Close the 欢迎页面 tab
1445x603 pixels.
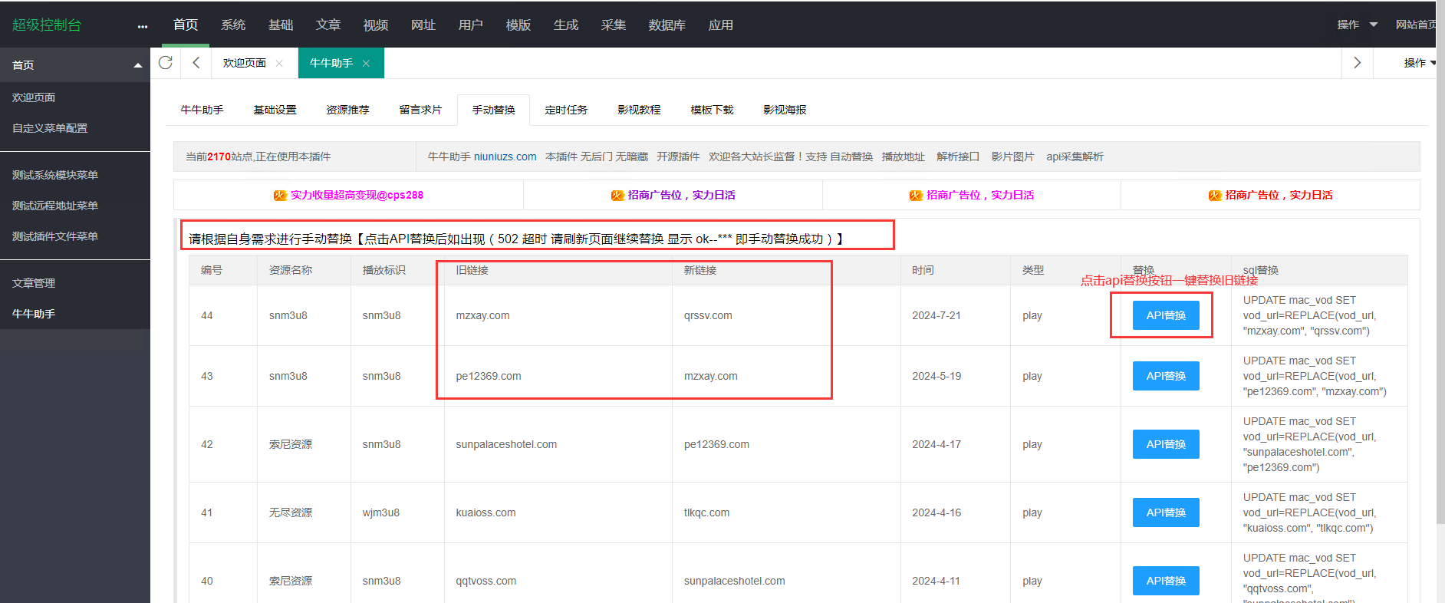(279, 63)
